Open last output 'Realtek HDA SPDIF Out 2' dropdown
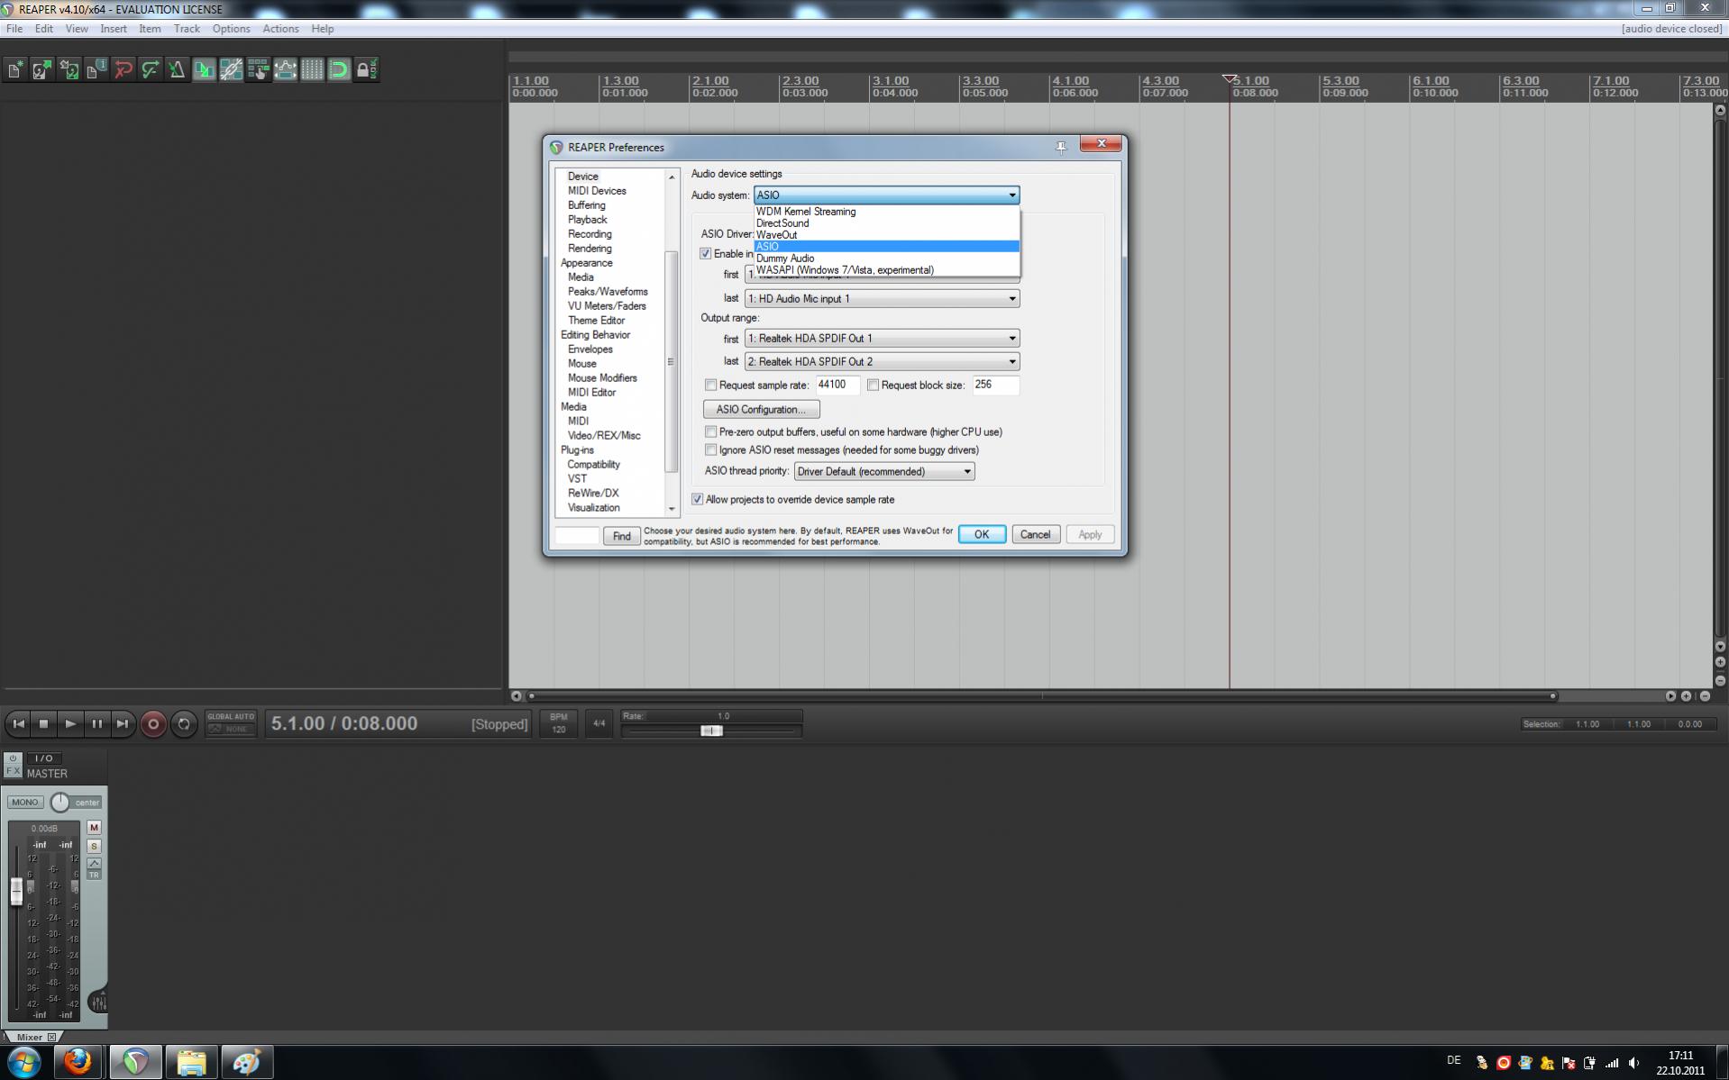Screen dimensions: 1729x1080 [x=883, y=362]
